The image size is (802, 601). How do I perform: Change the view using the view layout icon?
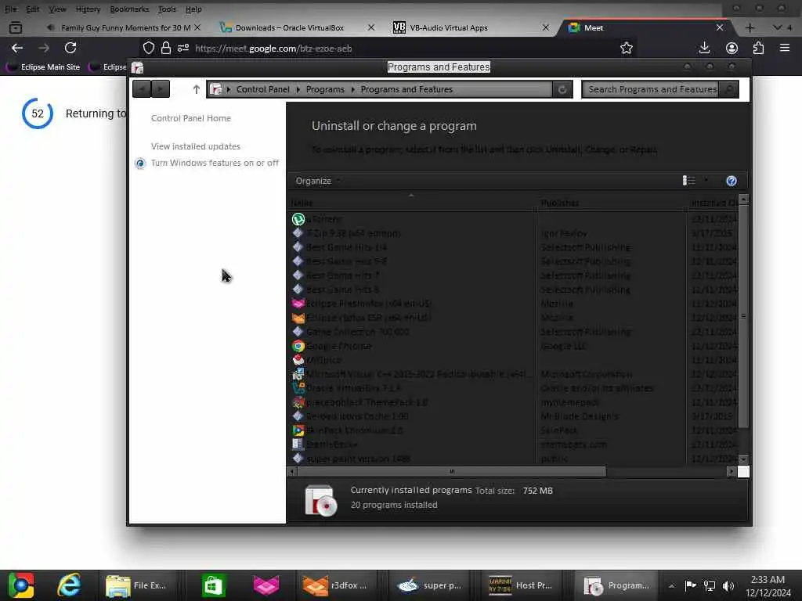[x=689, y=181]
